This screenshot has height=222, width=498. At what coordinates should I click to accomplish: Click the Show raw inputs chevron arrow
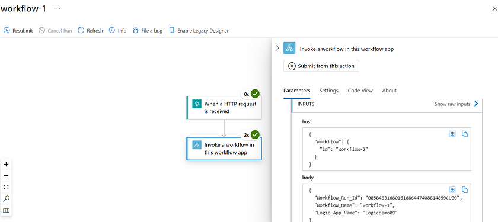(x=475, y=104)
